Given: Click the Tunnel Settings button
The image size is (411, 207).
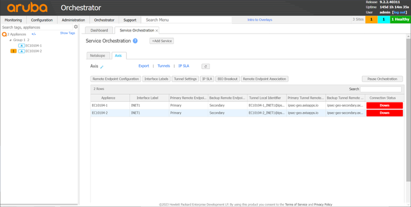Looking at the screenshot, I should pyautogui.click(x=185, y=79).
